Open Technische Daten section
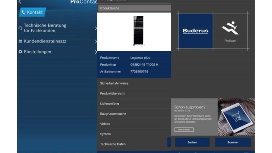The image size is (272, 153). coord(134,144)
